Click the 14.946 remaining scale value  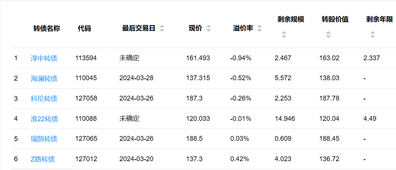[x=285, y=119]
